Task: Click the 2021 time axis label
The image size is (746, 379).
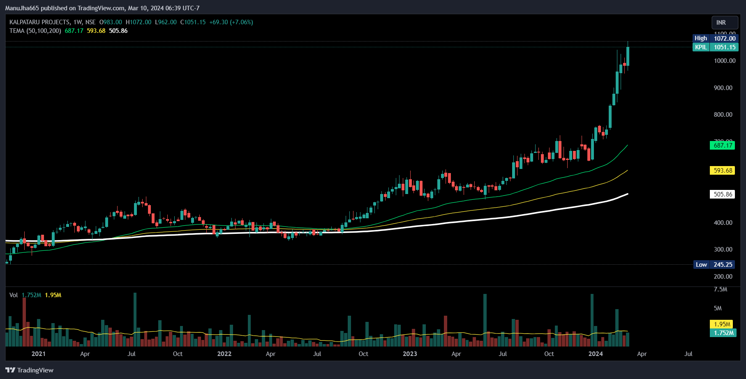Action: pyautogui.click(x=39, y=354)
